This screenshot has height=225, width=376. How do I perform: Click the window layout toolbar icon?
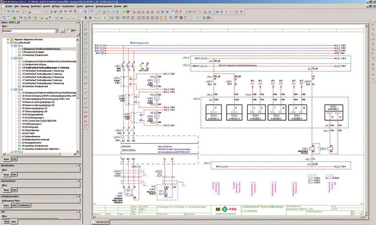click(92, 11)
